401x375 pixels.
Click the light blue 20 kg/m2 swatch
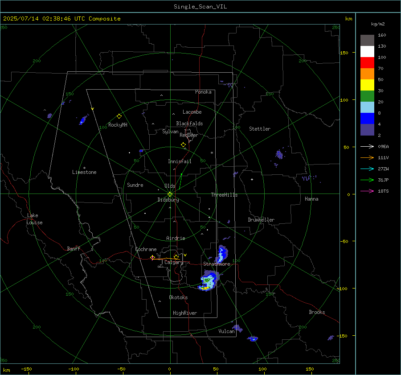[x=367, y=107]
